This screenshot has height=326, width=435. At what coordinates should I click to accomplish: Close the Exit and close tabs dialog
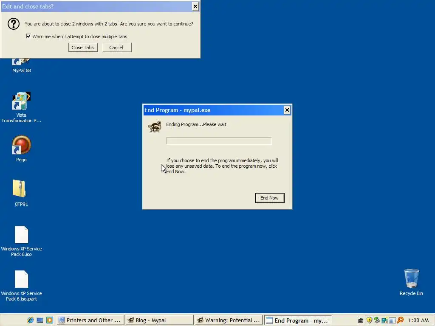pos(195,6)
